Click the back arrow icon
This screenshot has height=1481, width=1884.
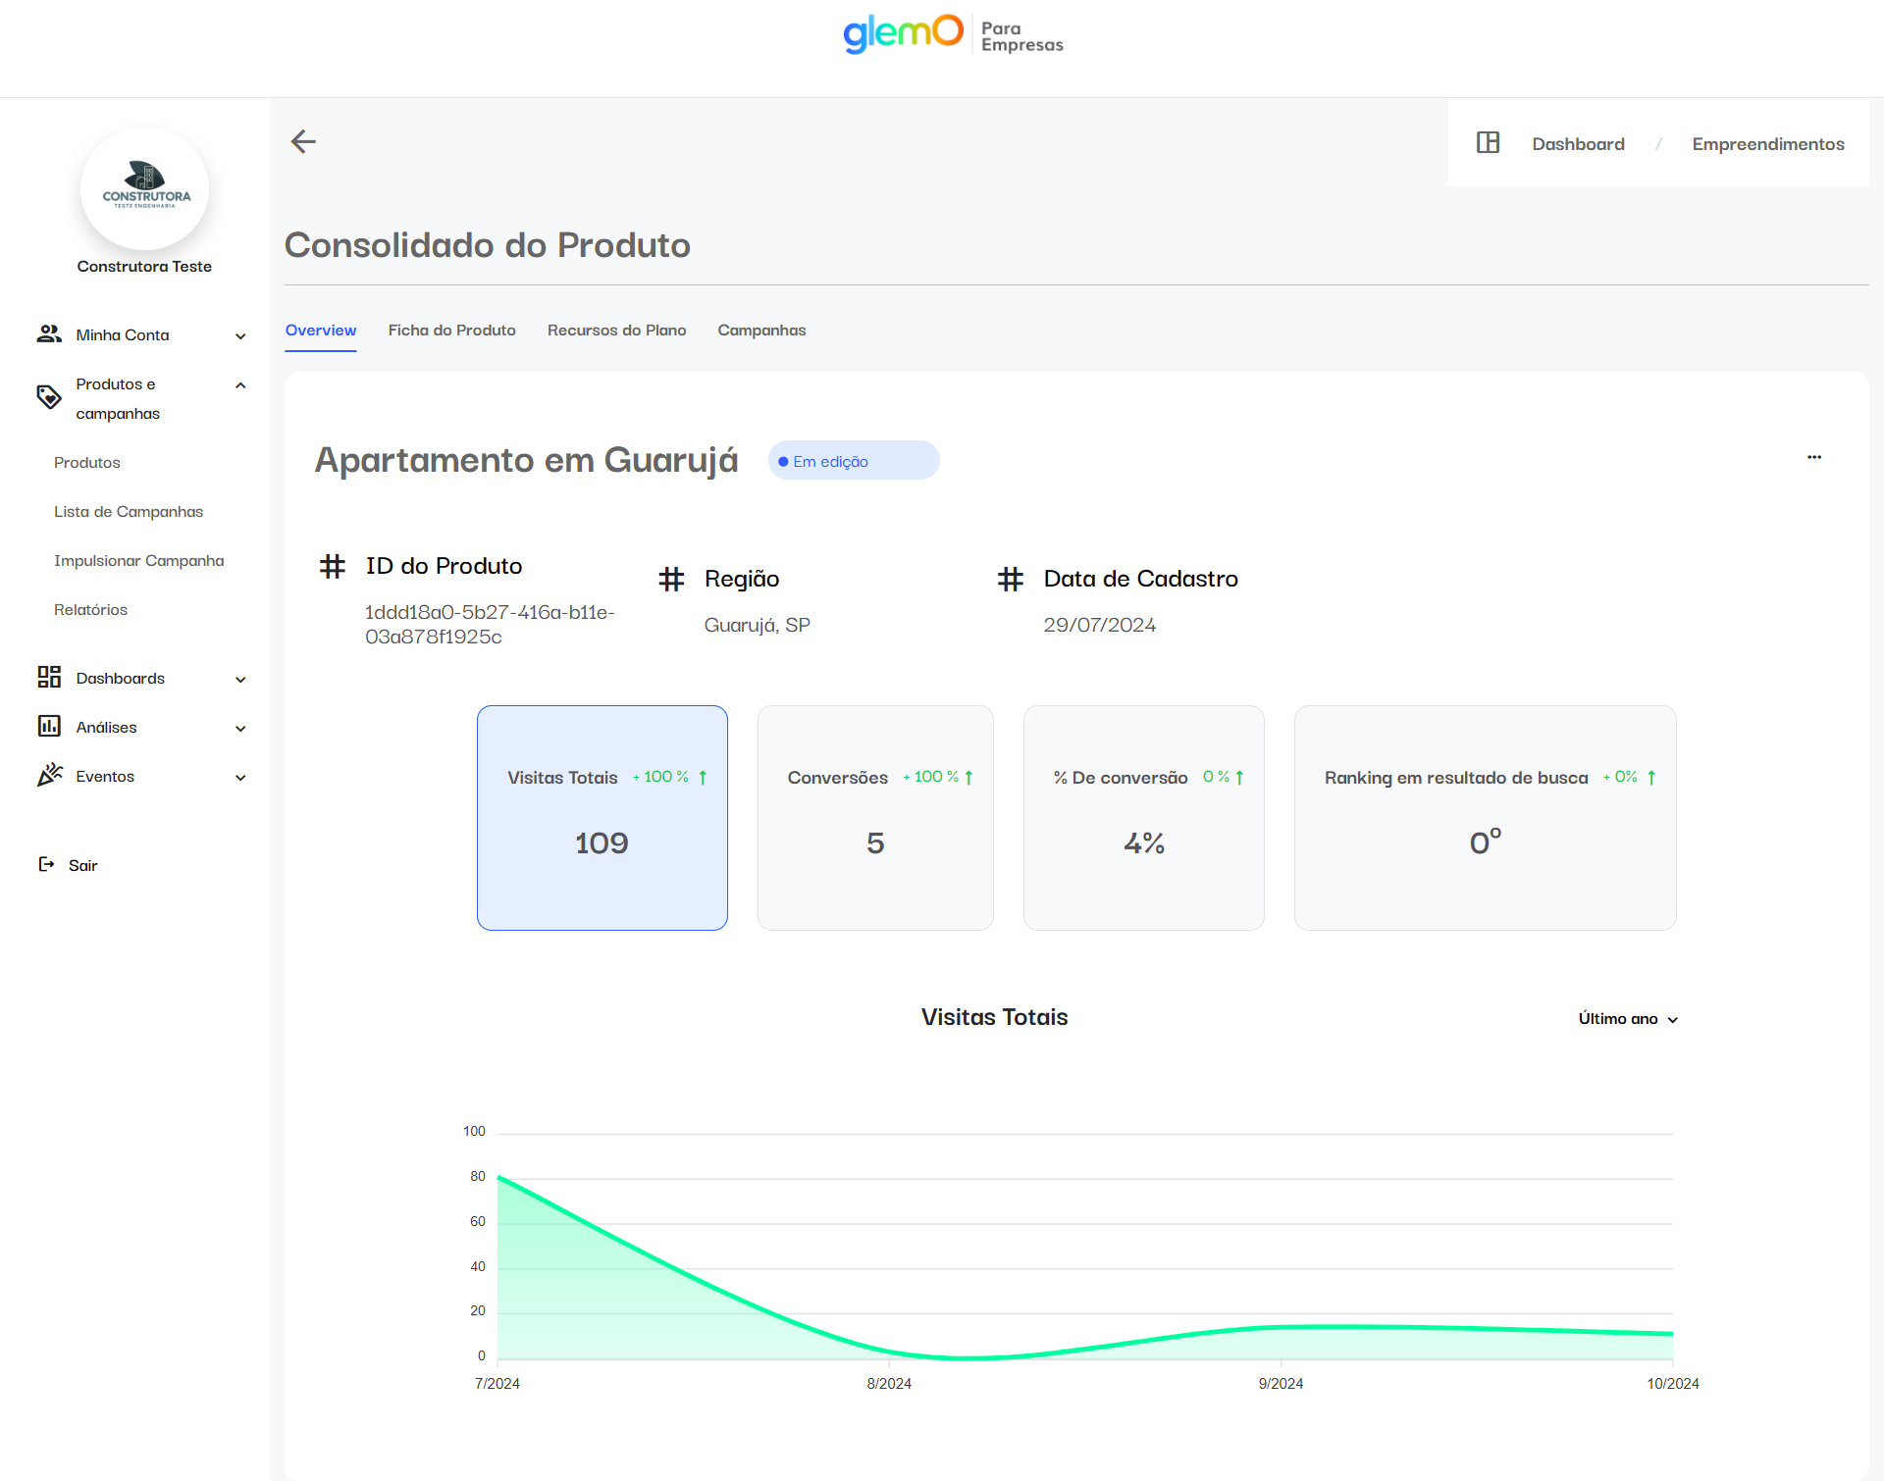(303, 142)
